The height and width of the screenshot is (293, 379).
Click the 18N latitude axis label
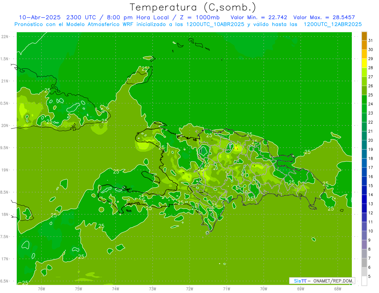coord(5,214)
